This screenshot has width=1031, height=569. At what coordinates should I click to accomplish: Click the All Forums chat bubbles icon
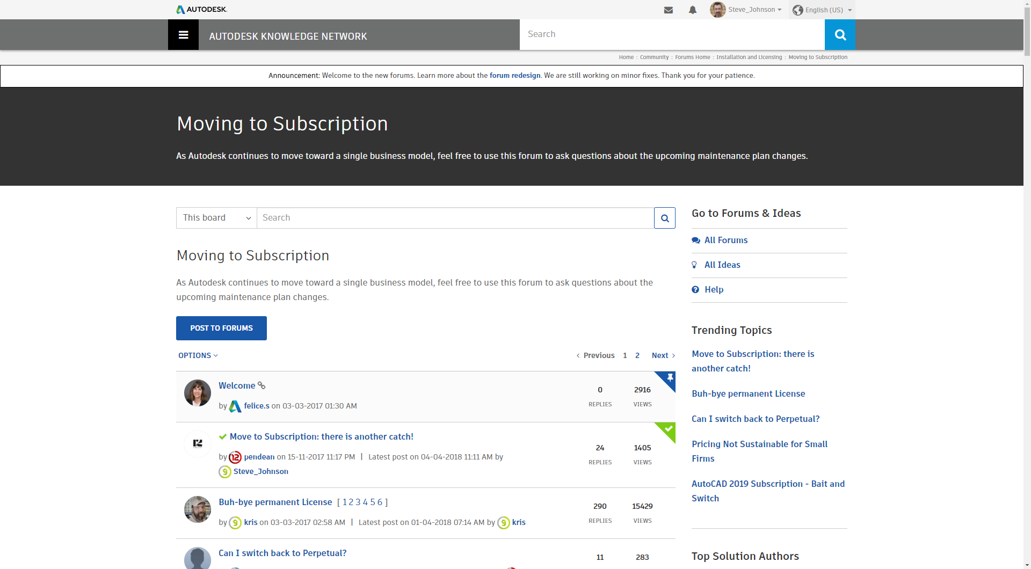pyautogui.click(x=696, y=240)
